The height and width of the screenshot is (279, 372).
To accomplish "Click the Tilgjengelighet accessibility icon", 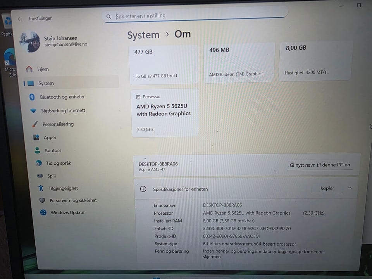I will click(x=41, y=188).
